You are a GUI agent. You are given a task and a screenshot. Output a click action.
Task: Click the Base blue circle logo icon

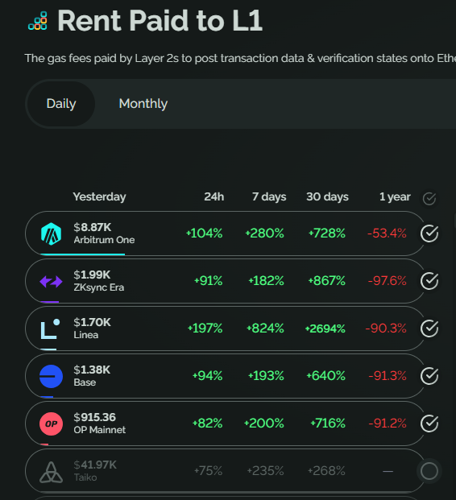51,376
